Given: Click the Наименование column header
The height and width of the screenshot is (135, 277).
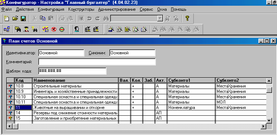Looking at the screenshot, I should coord(75,80).
